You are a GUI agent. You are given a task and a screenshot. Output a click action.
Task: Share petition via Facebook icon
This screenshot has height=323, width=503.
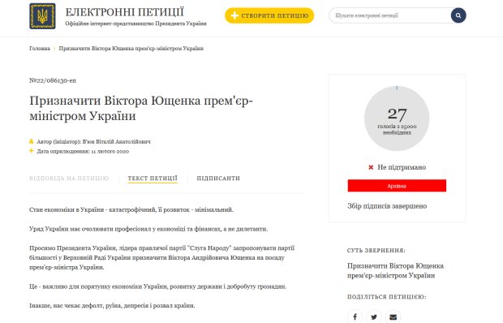tap(355, 317)
